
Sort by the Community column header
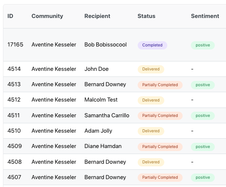(47, 16)
